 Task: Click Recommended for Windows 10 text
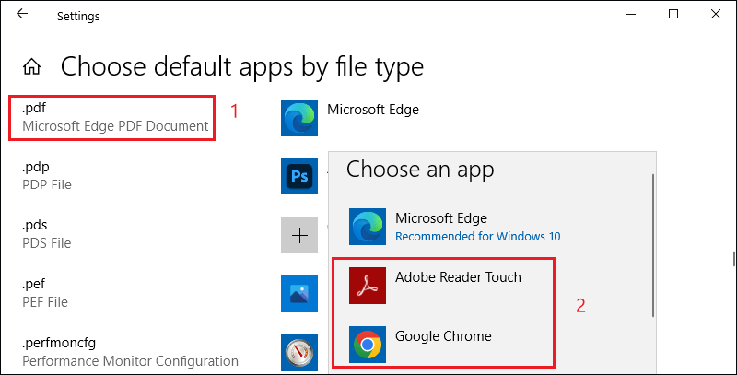pyautogui.click(x=477, y=237)
